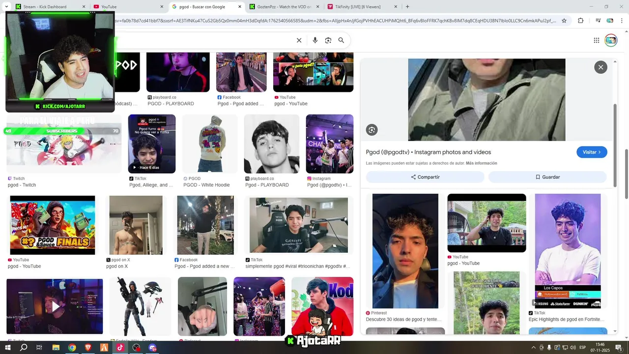Open Descubre 30 ideas de pgod caption
Viewport: 629px width, 354px height.
(403, 319)
